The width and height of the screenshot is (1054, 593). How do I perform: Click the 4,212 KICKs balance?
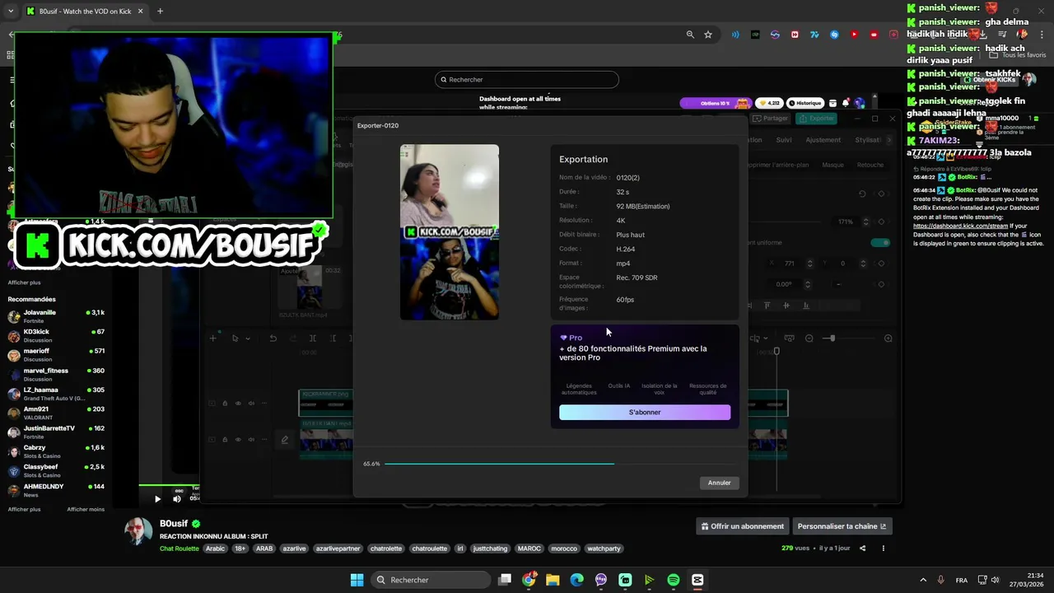tap(768, 103)
